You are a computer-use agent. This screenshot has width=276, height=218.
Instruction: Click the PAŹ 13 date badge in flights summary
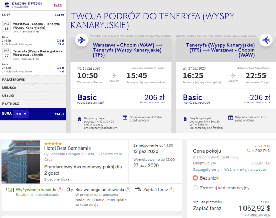(7, 26)
